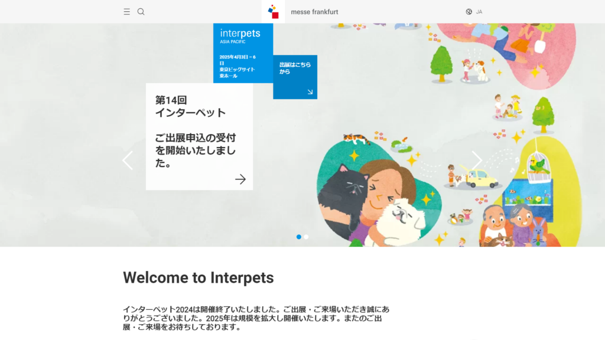Switch to the second carousel indicator dot
The width and height of the screenshot is (605, 340).
coord(306,237)
